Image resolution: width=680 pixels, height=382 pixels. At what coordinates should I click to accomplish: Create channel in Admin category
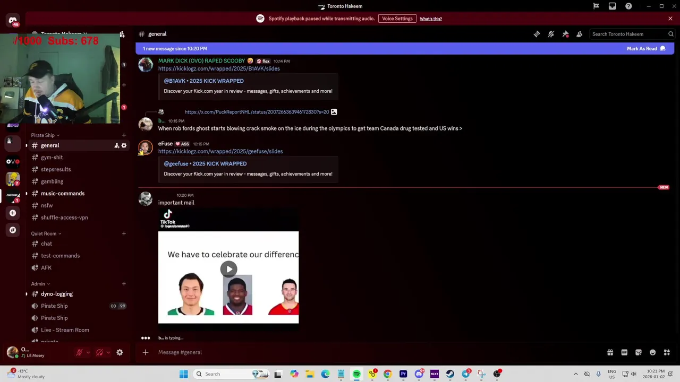point(124,284)
